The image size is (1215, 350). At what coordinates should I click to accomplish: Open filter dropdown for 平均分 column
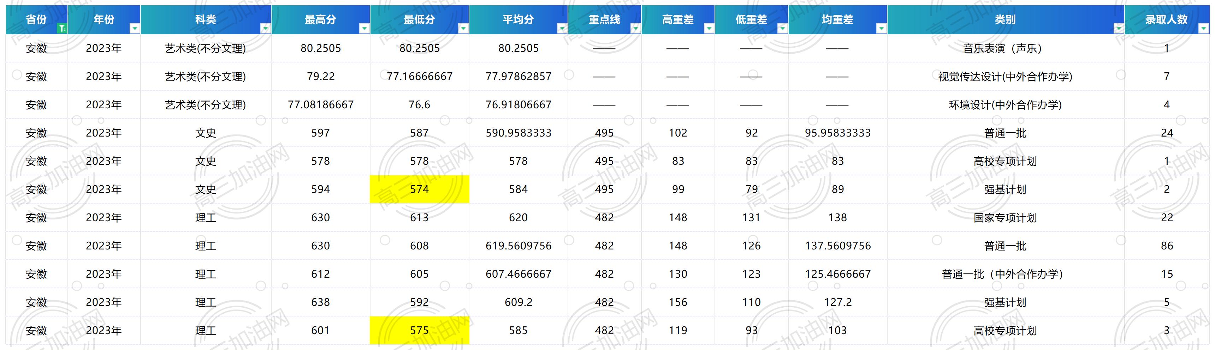562,29
